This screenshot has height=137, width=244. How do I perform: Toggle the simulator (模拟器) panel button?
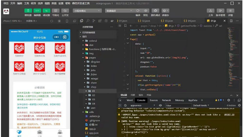[x=28, y=11]
